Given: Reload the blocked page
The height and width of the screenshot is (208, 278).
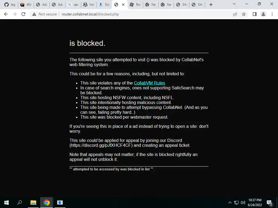Looking at the screenshot, I should 23,14.
